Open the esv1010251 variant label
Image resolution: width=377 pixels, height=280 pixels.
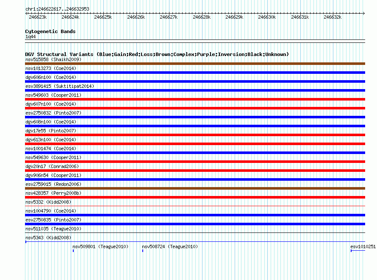tap(363, 246)
